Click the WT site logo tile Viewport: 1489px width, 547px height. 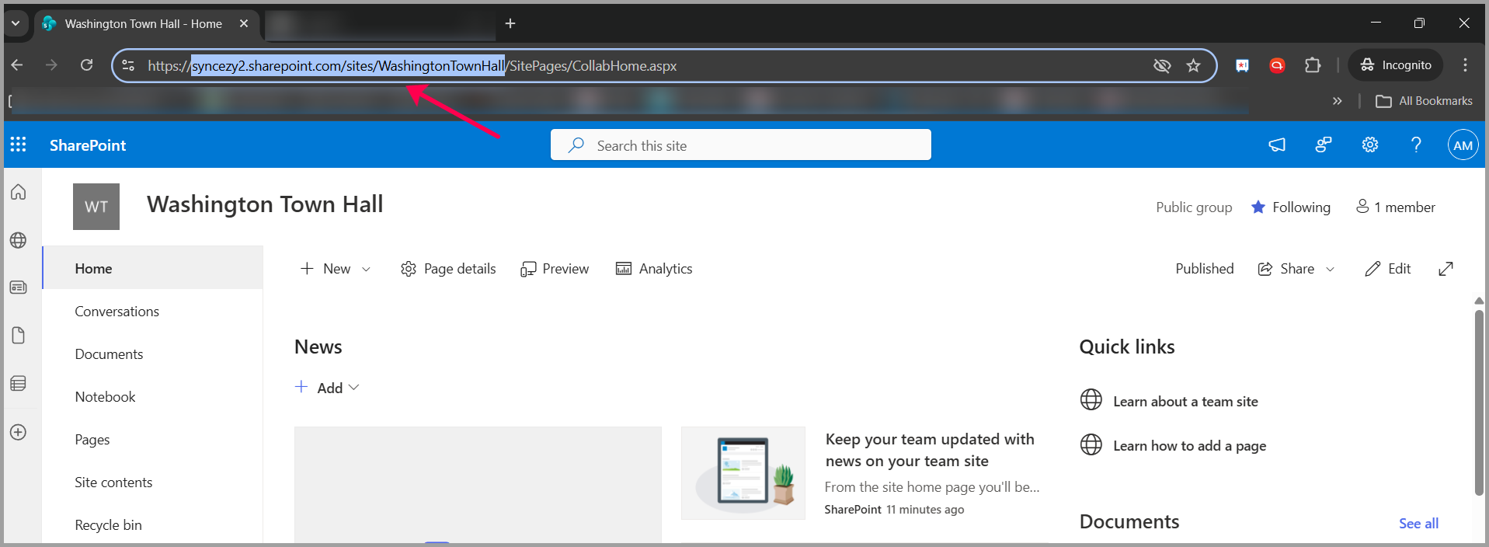pyautogui.click(x=96, y=207)
